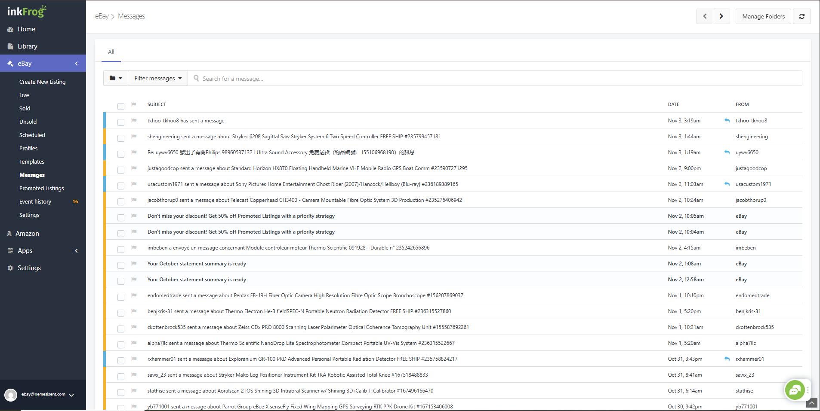Open Templates in eBay submenu

(32, 162)
